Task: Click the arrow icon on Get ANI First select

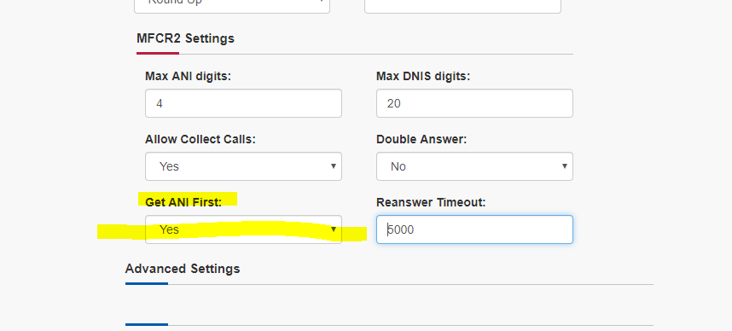Action: [x=334, y=229]
